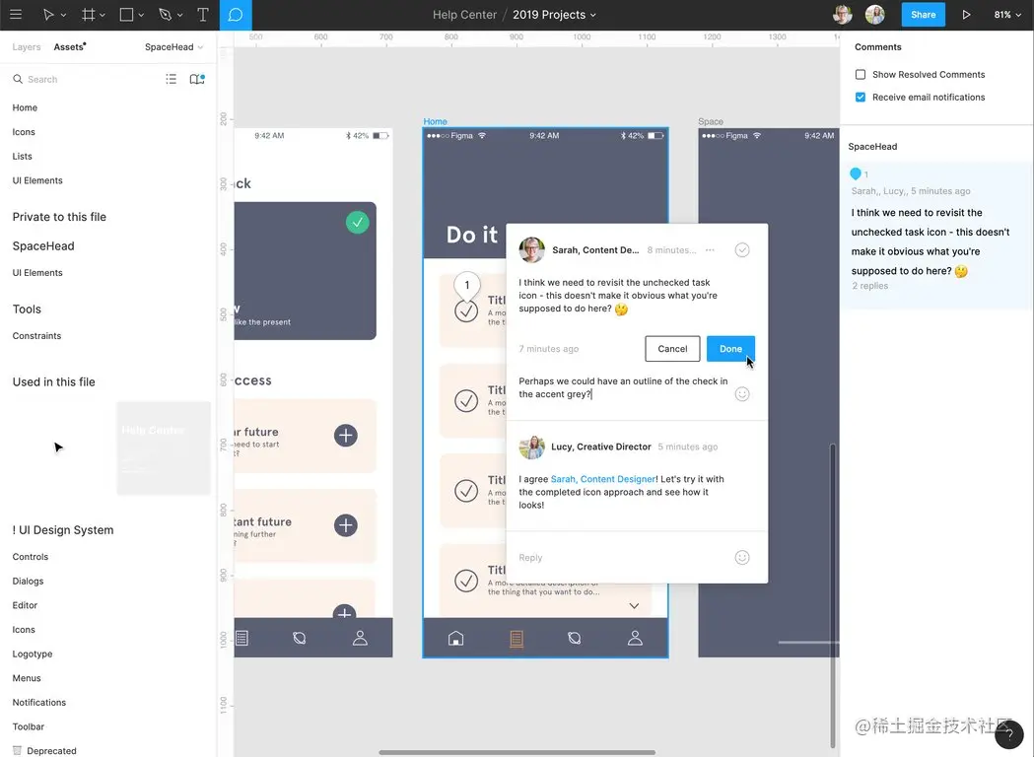Click plus button on 'r future' card
Screen dimensions: 1034x757
pyautogui.click(x=346, y=436)
